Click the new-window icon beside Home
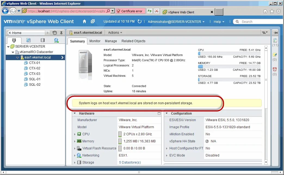This screenshot has width=284, height=175. pyautogui.click(x=93, y=22)
